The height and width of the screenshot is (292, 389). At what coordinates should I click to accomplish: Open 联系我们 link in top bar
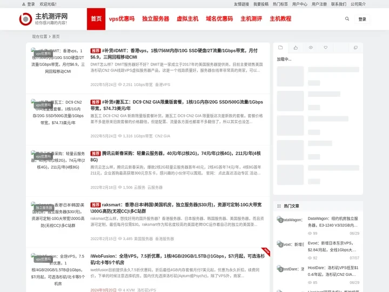click(x=338, y=4)
